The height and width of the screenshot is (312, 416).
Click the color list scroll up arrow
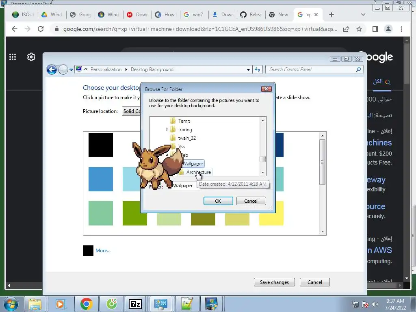pos(322,136)
